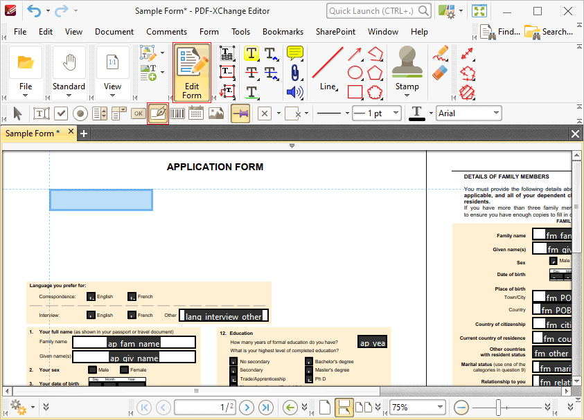Open the Document menu

tap(114, 32)
